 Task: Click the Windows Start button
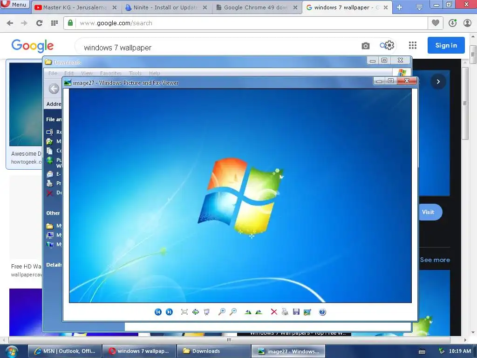(x=12, y=351)
